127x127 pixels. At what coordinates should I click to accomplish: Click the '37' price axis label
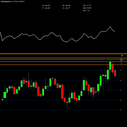[121, 90]
